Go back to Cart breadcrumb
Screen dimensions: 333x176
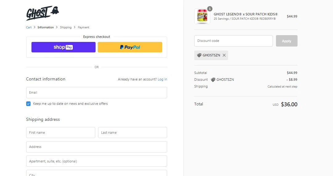29,27
